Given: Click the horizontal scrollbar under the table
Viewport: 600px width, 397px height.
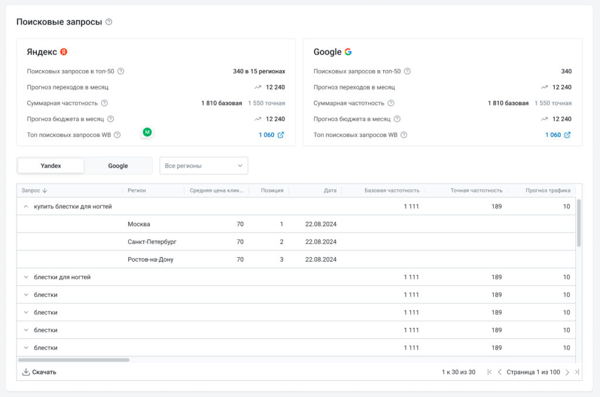Looking at the screenshot, I should pyautogui.click(x=74, y=360).
